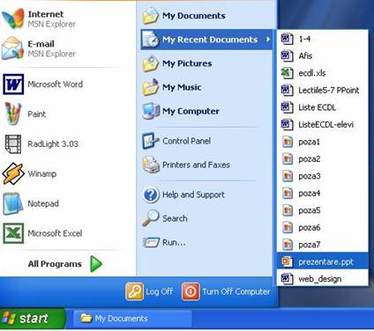Open recent document web_design by name

point(320,278)
